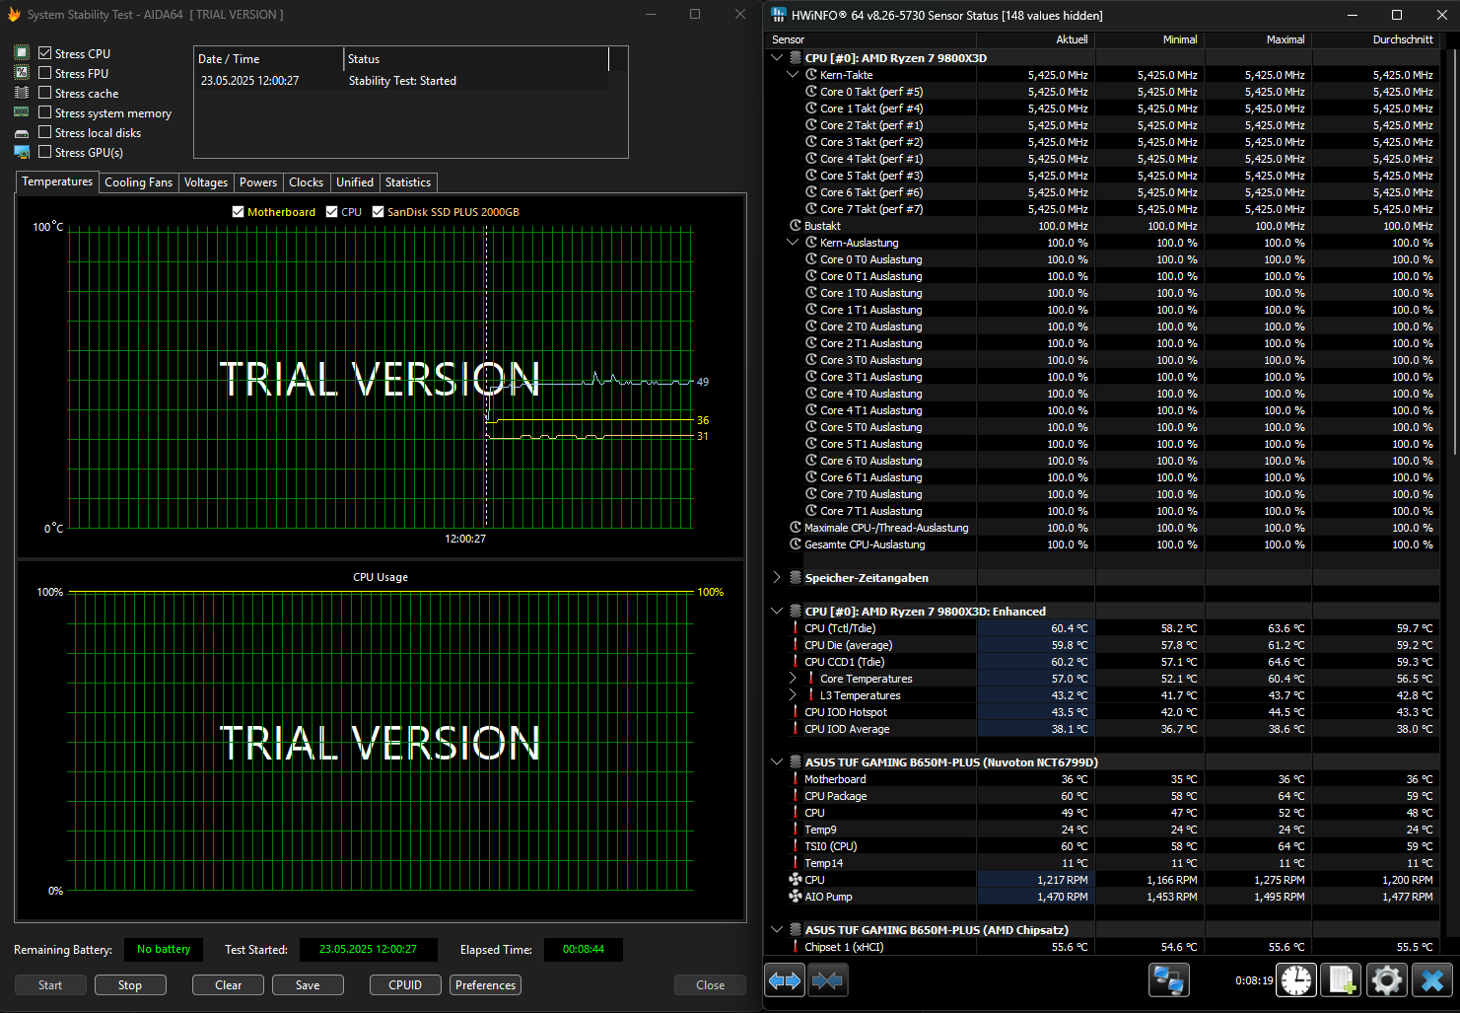1460x1013 pixels.
Task: Open the Statistics tab
Action: point(408,182)
